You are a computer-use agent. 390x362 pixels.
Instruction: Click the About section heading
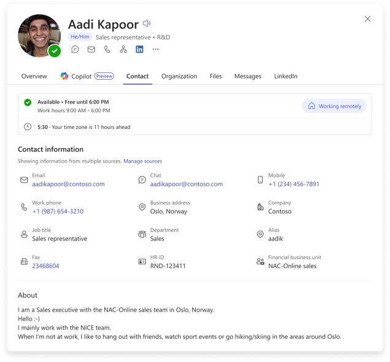28,295
